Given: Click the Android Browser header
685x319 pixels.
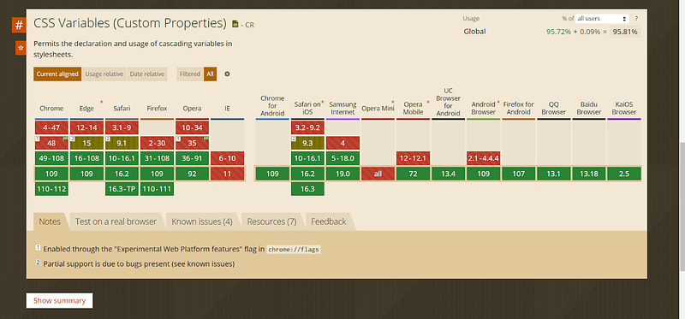Looking at the screenshot, I should 483,109.
